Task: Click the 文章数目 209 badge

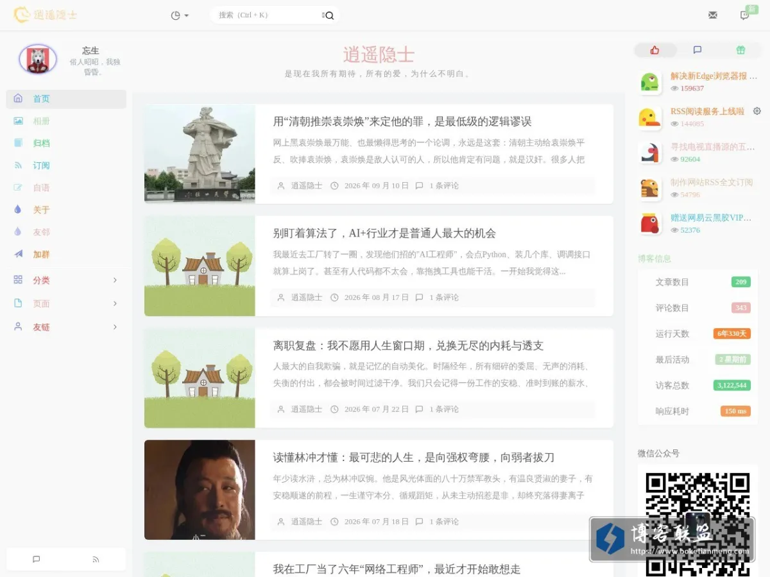Action: tap(741, 282)
